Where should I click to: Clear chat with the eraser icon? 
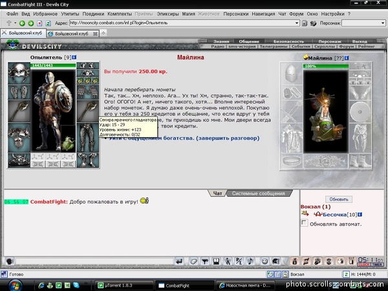coord(193,261)
